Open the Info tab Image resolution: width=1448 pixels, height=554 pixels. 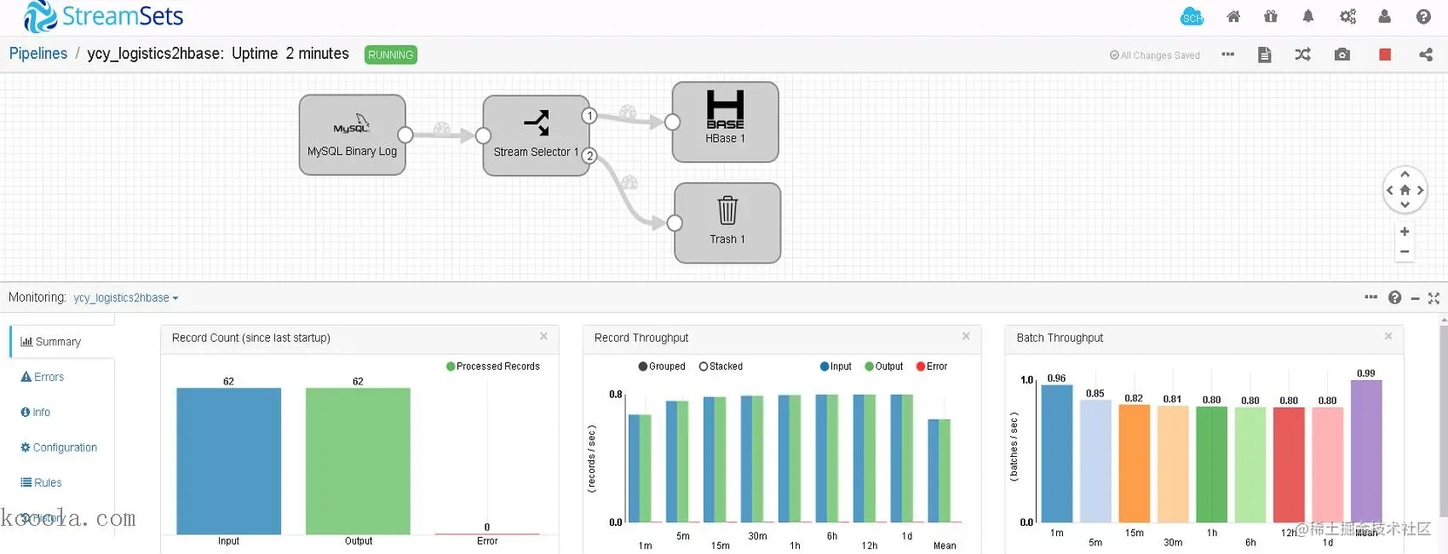36,413
